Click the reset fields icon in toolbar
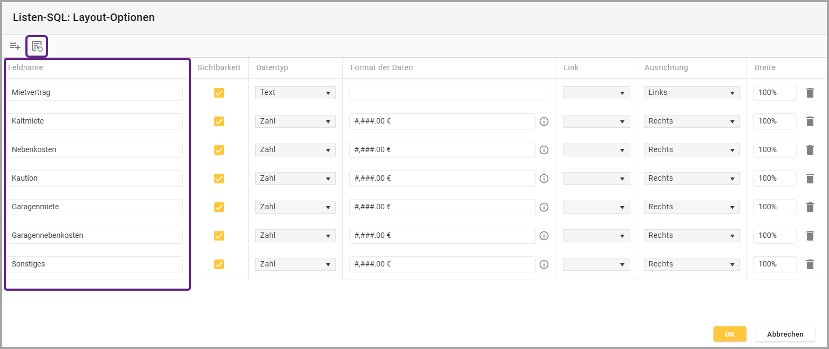829x349 pixels. pos(37,46)
